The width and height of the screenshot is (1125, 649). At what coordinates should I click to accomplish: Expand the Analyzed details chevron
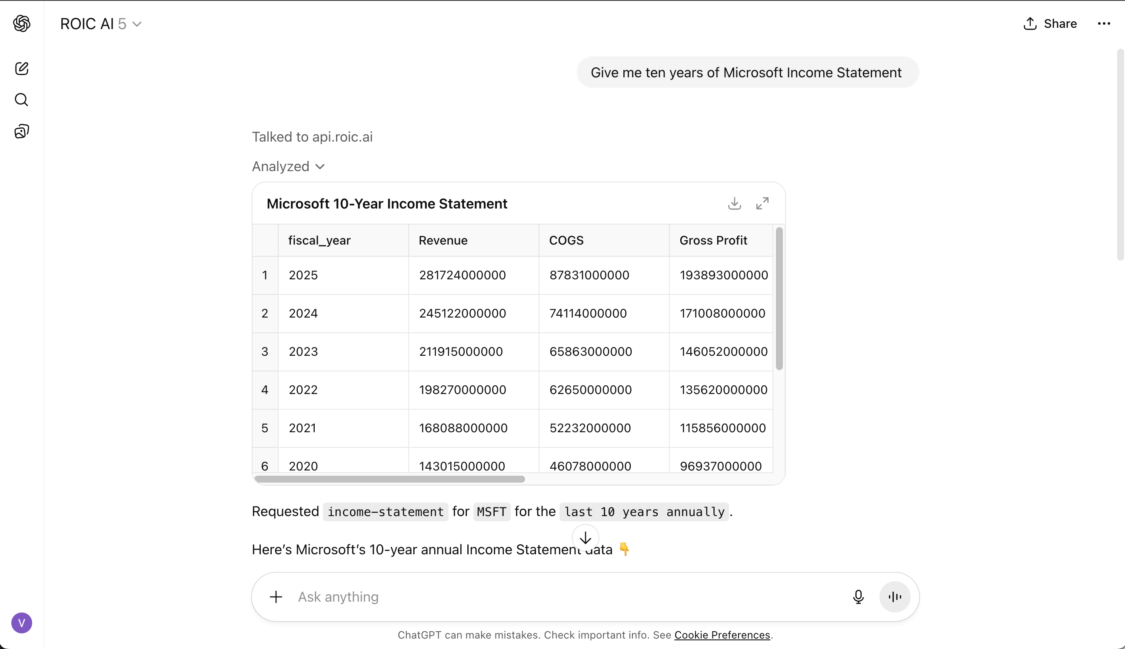click(320, 166)
